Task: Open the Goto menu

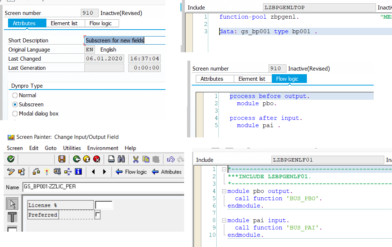Action: 51,148
